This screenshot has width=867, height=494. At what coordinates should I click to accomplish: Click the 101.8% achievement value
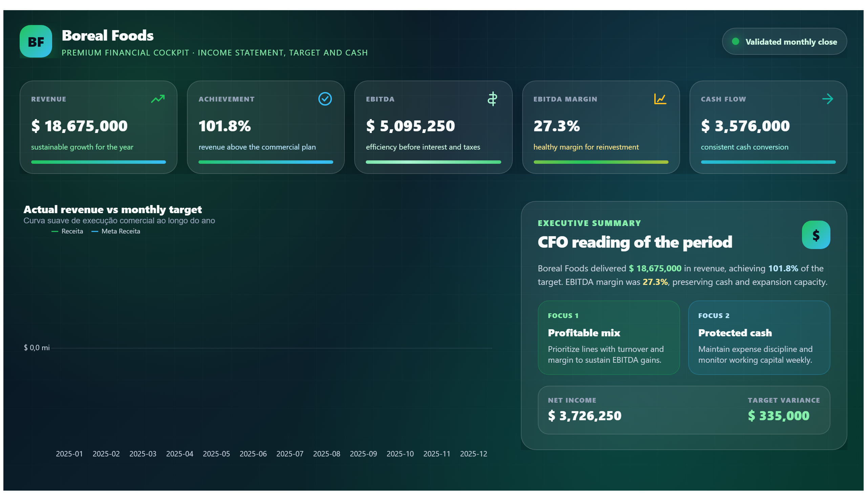coord(225,126)
